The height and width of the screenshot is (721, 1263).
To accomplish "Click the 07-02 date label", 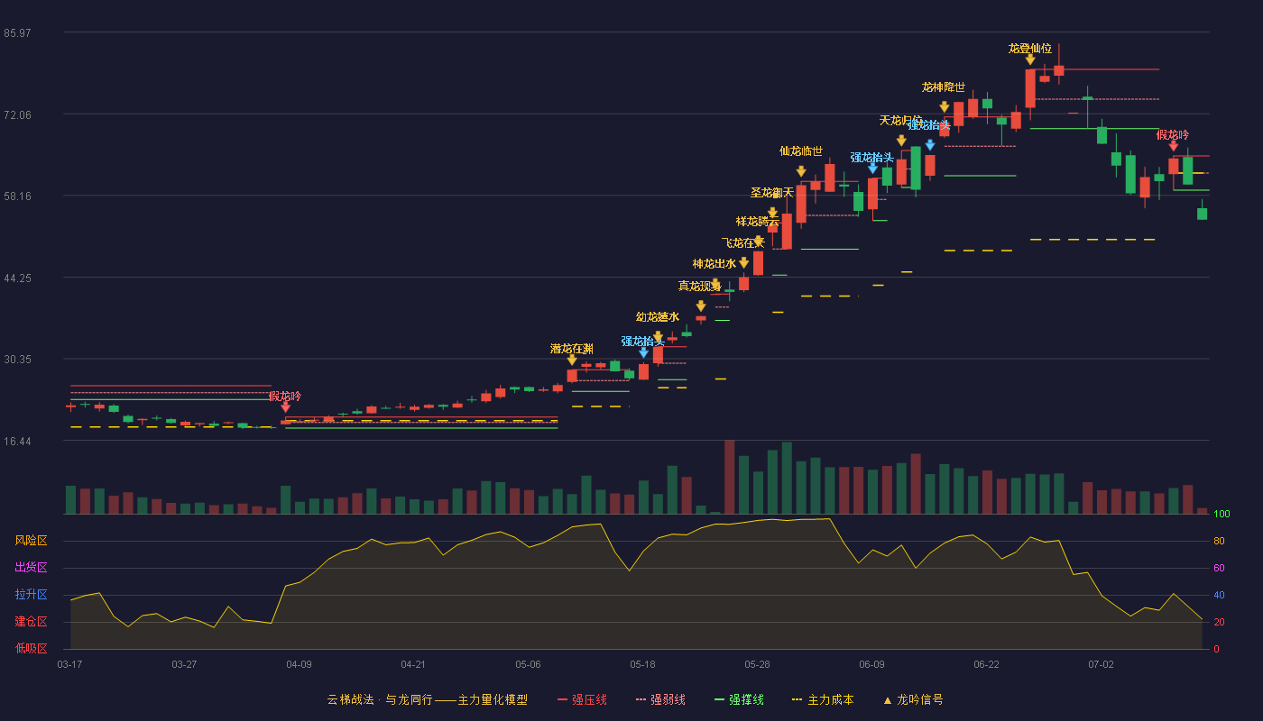I will [x=1101, y=664].
